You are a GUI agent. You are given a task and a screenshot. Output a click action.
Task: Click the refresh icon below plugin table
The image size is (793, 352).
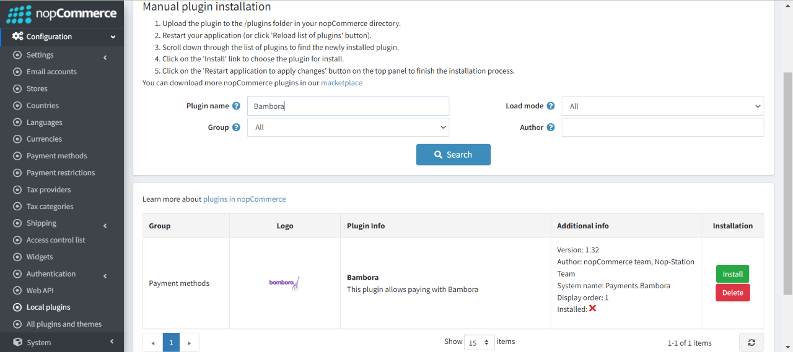tap(751, 342)
